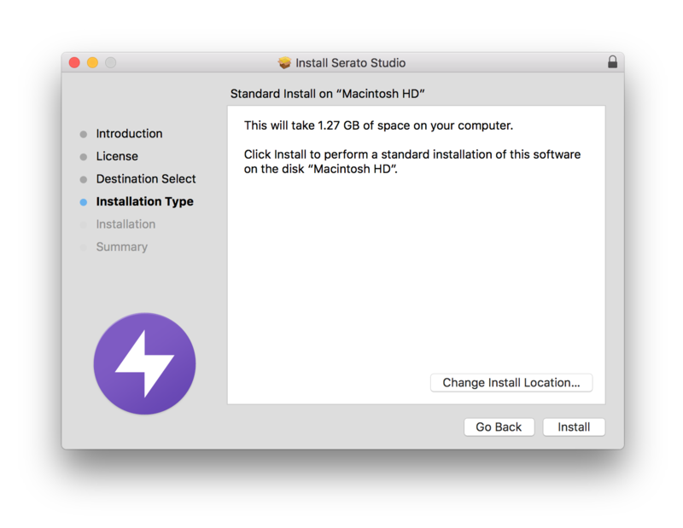Click the dimmed Summary step

click(121, 247)
